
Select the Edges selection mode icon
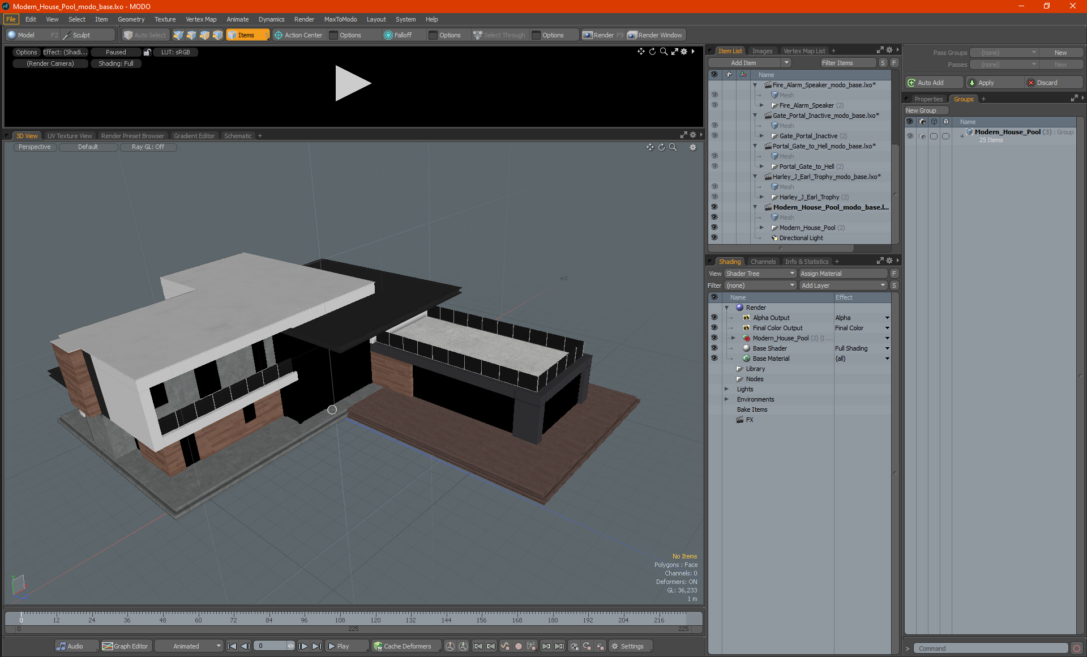pos(191,35)
